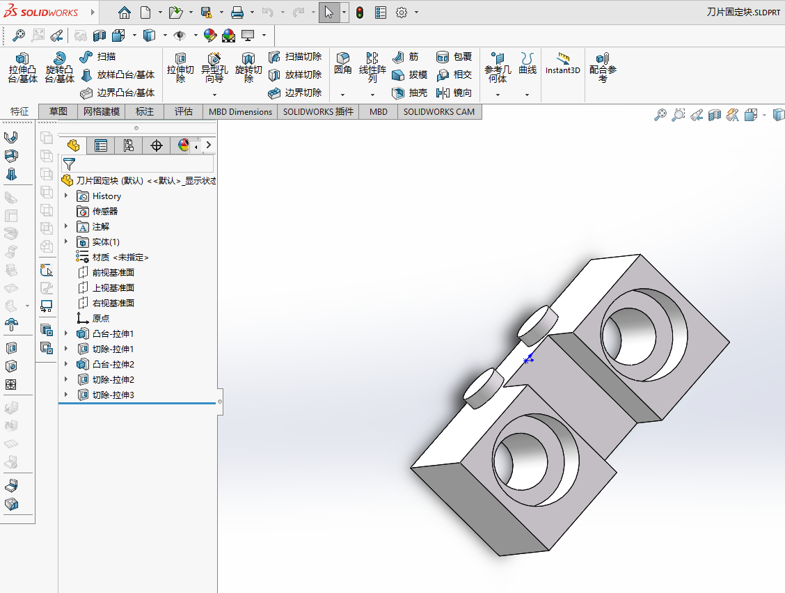
Task: Expand the Annotations folder (注解)
Action: (66, 226)
